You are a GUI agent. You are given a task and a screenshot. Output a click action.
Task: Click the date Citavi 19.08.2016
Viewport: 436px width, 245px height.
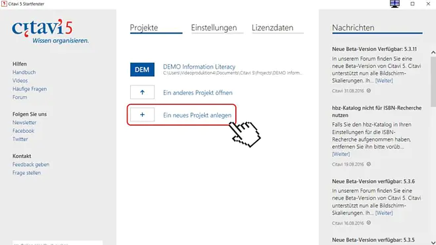point(348,164)
